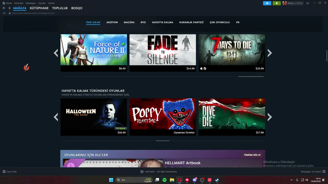Click the Windows taskbar search box
Screen dimensions: 328x184
point(134,180)
